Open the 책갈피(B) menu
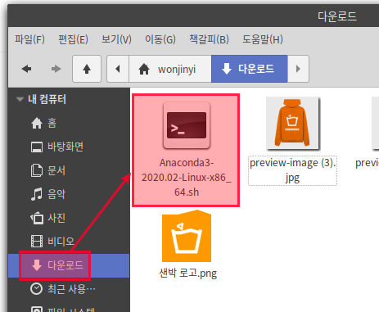Screen dimensions: 379x312 (x=209, y=39)
